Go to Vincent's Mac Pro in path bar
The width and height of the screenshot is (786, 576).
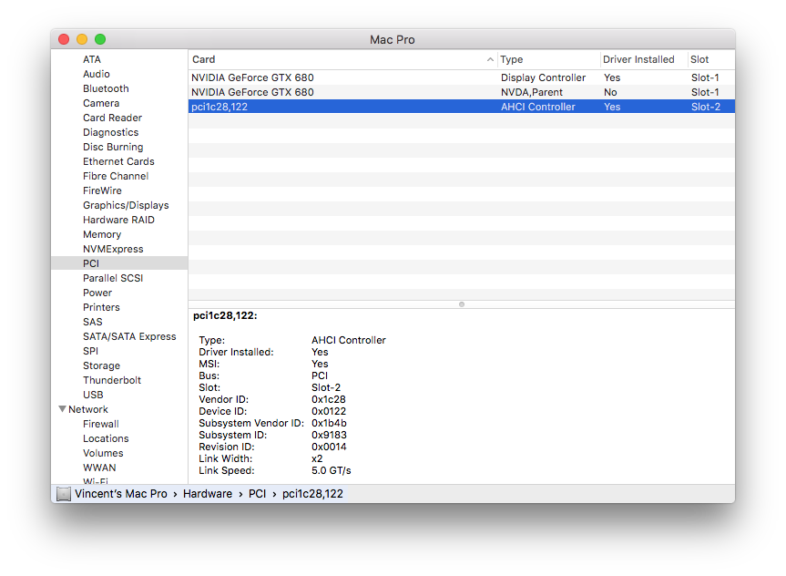(x=121, y=494)
